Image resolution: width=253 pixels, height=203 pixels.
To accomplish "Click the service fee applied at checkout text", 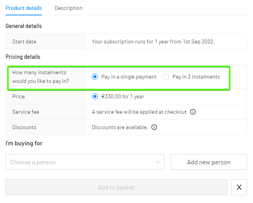I will click(139, 112).
